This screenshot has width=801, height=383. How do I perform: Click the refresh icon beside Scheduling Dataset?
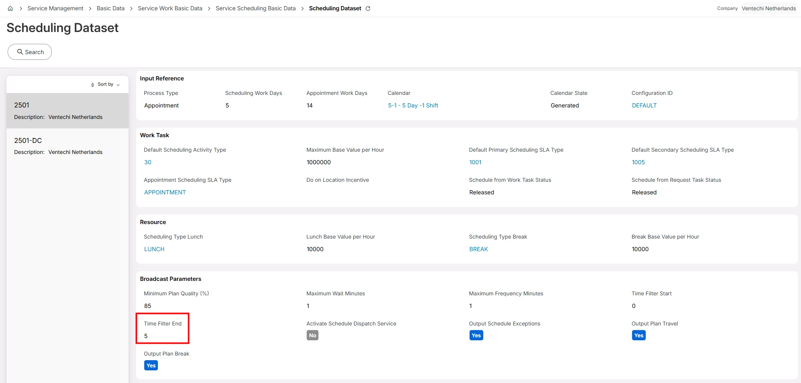click(x=368, y=8)
